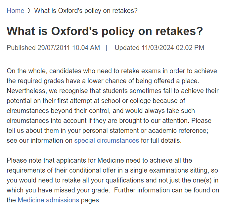Click the vertical bar between Published and Updated
The width and height of the screenshot is (227, 207).
click(x=107, y=48)
